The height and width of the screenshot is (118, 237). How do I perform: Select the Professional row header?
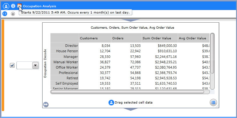click(x=65, y=73)
